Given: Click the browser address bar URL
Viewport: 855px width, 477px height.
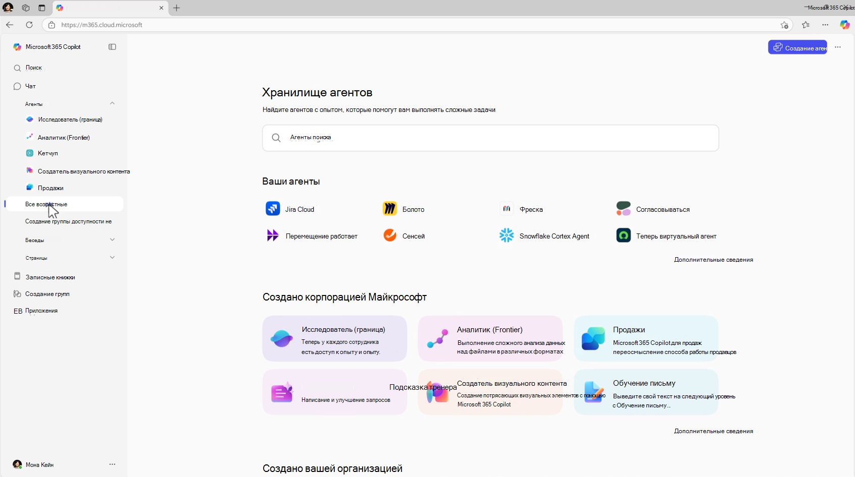Looking at the screenshot, I should [x=102, y=25].
